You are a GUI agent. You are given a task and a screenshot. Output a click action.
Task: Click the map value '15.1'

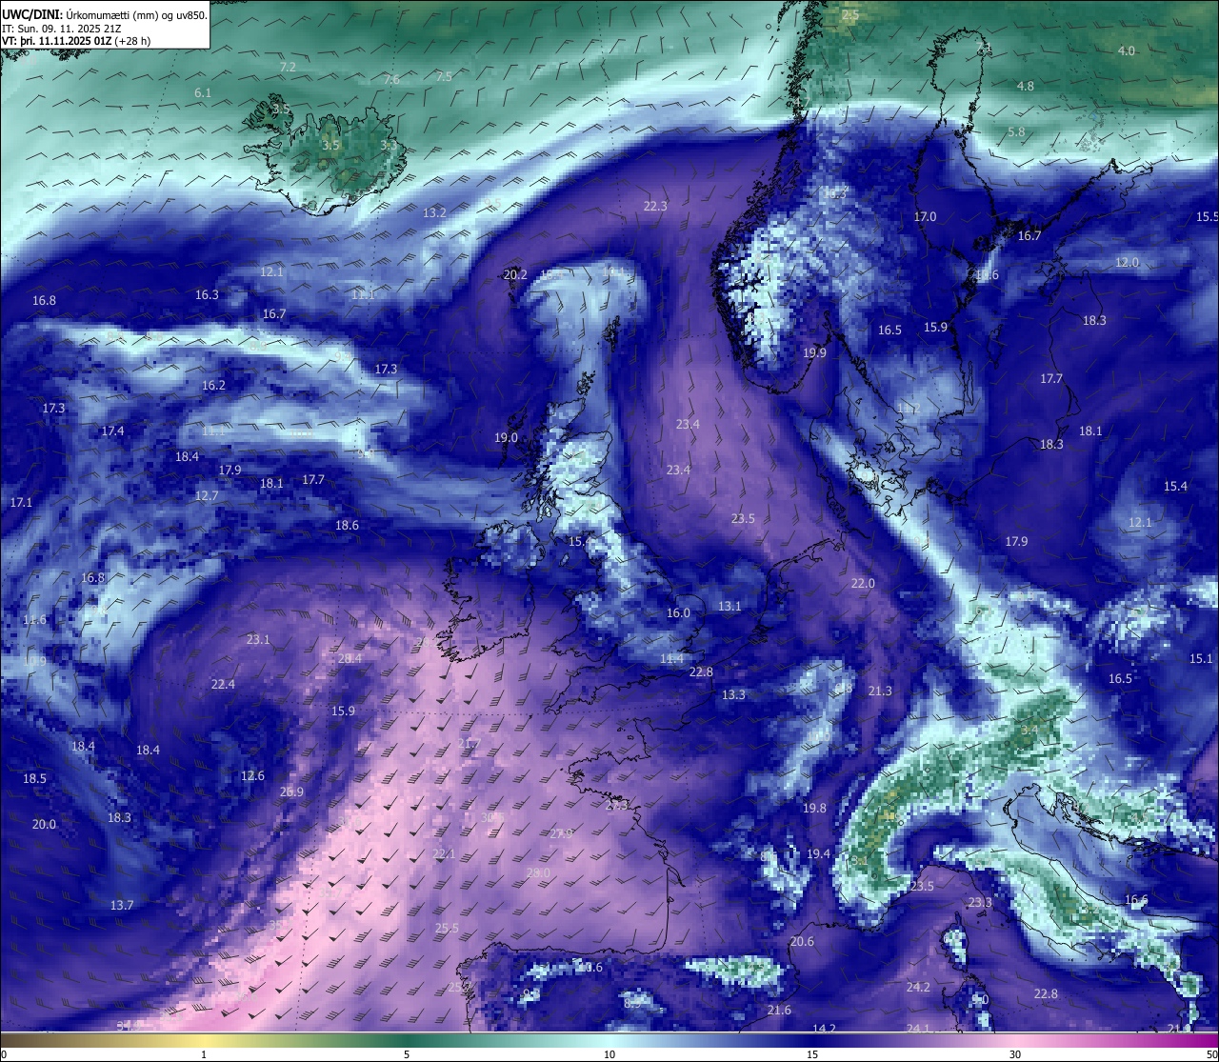(x=1201, y=659)
